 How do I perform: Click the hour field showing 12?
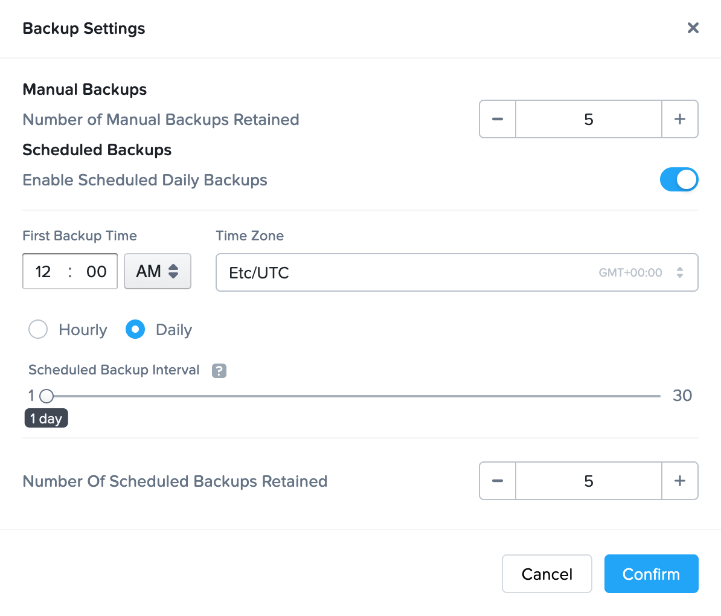(43, 271)
